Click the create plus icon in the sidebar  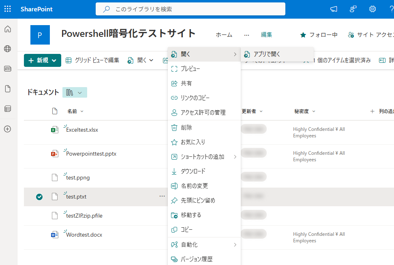tap(8, 129)
